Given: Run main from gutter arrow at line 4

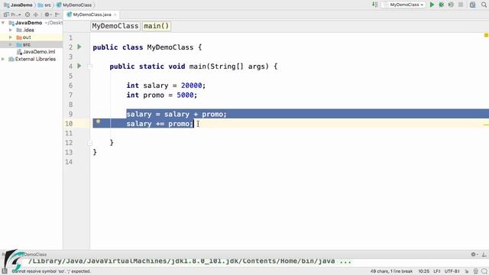Looking at the screenshot, I should (79, 66).
